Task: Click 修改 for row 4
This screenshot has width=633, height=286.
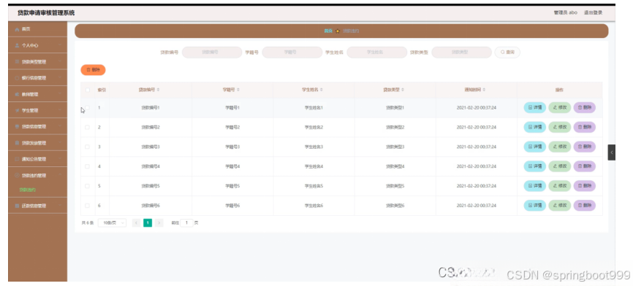Action: tap(559, 166)
